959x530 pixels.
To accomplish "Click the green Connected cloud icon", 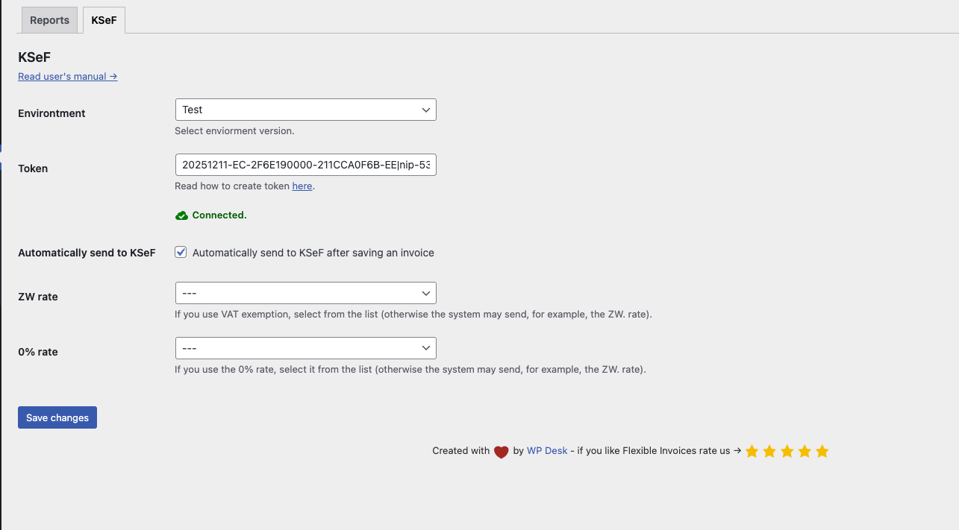I will pos(181,215).
